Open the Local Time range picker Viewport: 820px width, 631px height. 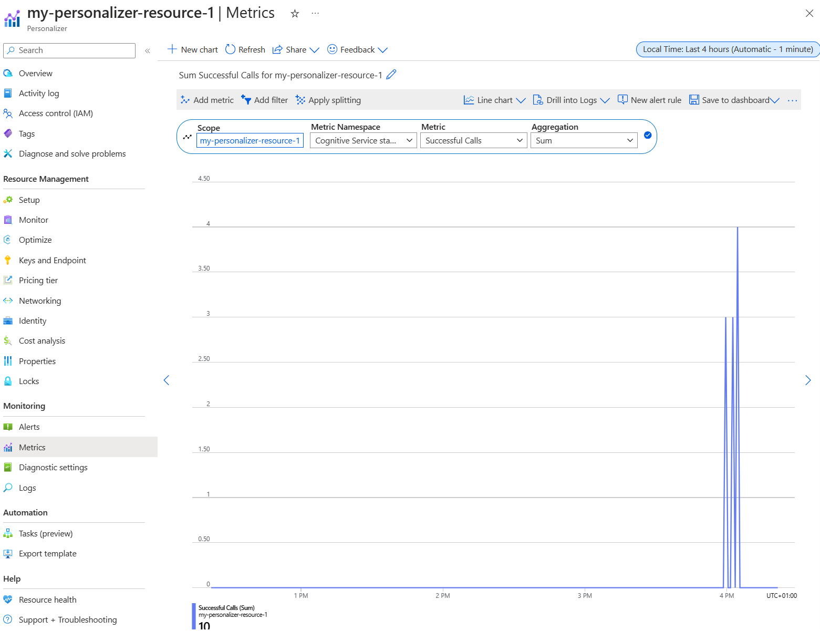728,49
